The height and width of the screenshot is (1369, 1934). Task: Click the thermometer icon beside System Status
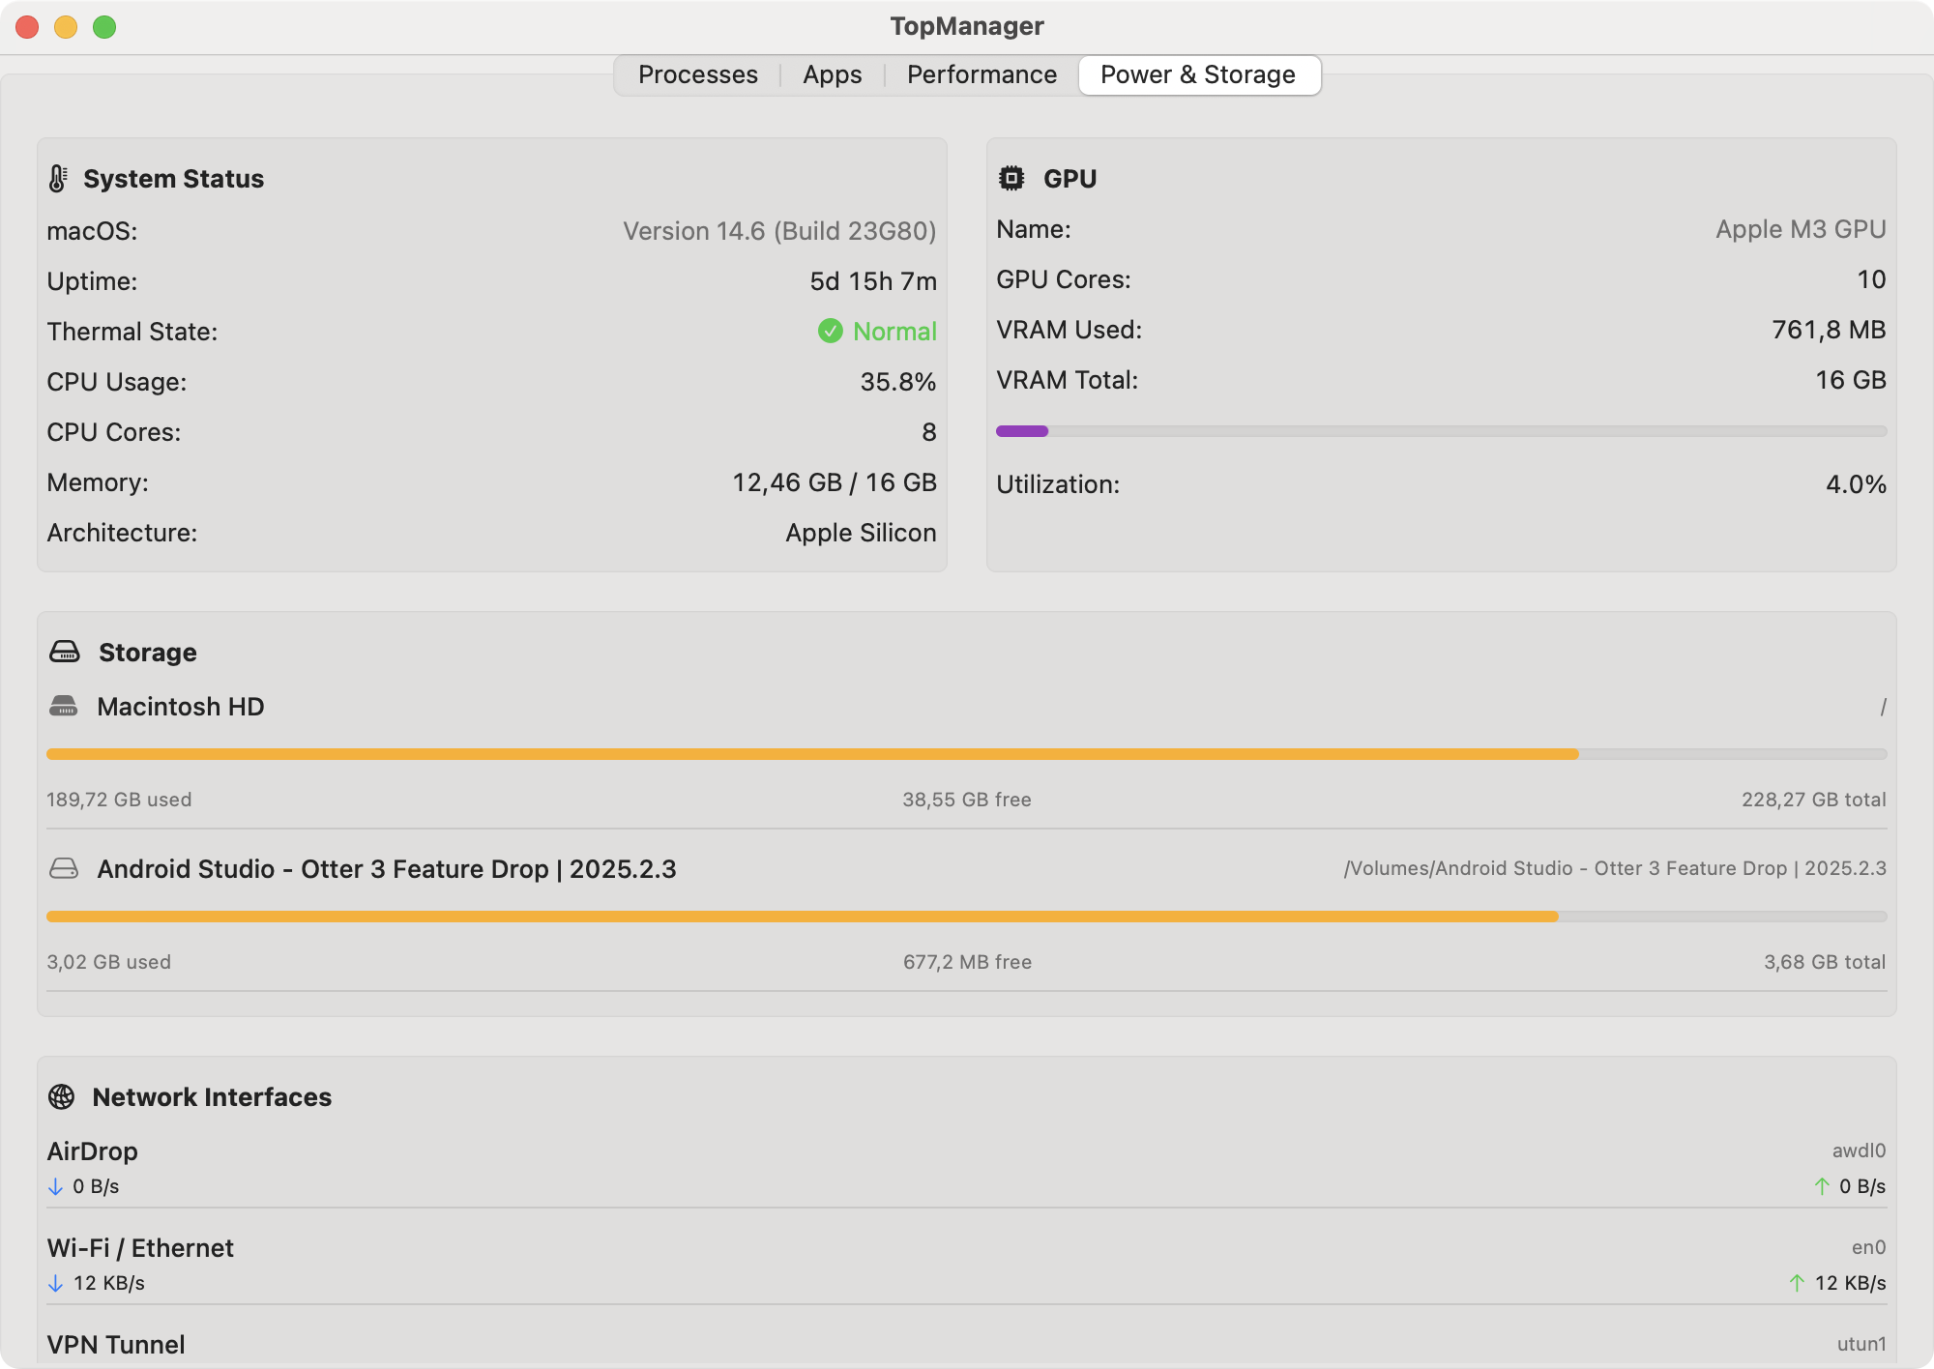58,179
